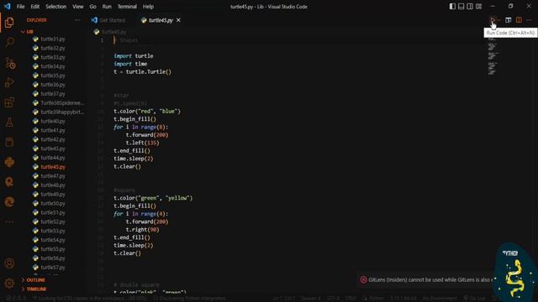
Task: Toggle the primary side bar
Action: pos(452,7)
